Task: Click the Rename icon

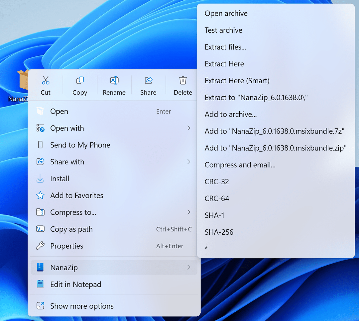Action: click(114, 80)
